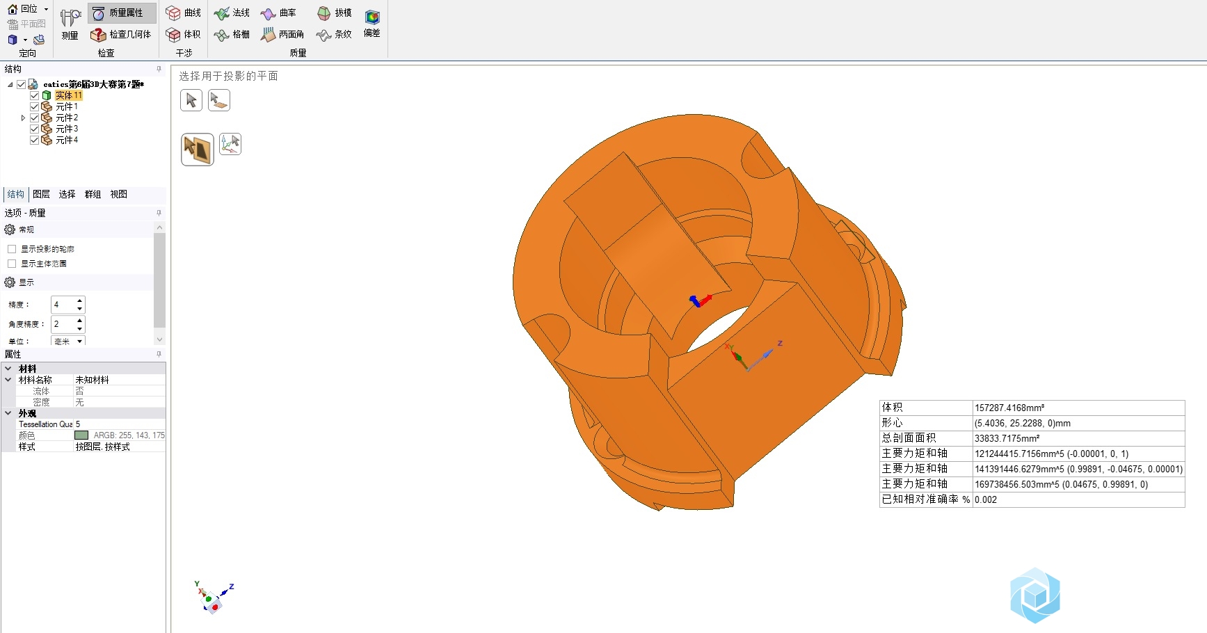Switch to the 图层 layers tab
Image resolution: width=1207 pixels, height=633 pixels.
[42, 195]
